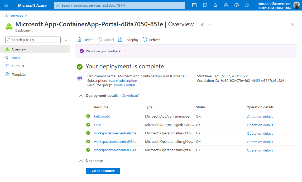Follow the feedback banner arrow
This screenshot has height=182, width=302.
(125, 51)
